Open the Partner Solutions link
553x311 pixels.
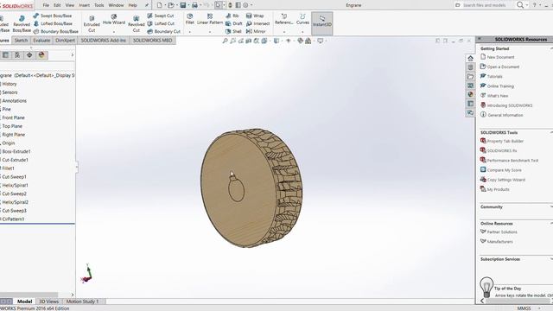502,232
